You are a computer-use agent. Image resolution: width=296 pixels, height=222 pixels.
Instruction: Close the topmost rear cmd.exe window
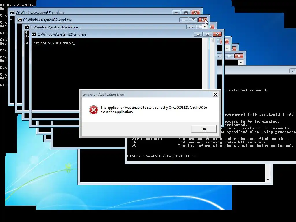196,13
